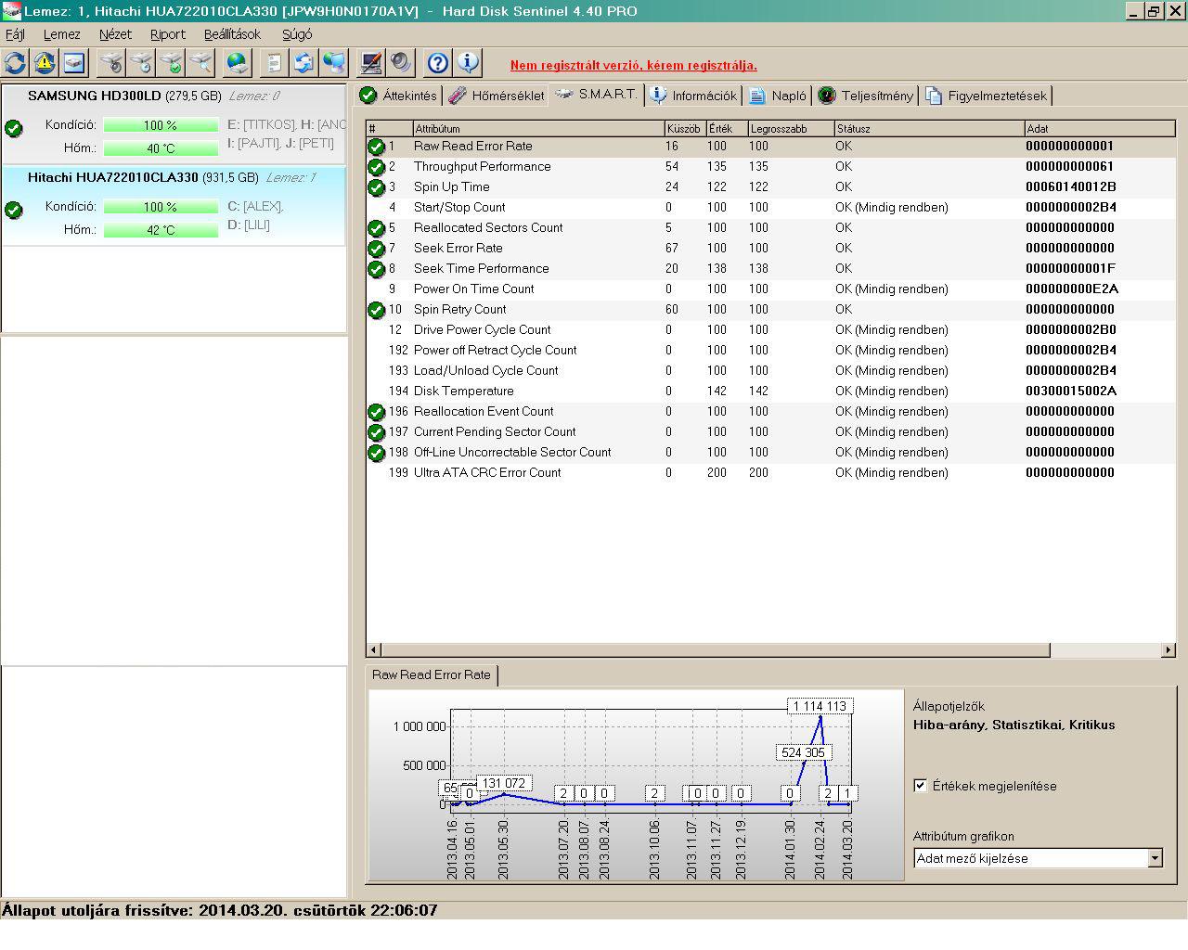Click the monitor with pen toolbar icon
This screenshot has width=1188, height=950.
tap(371, 63)
